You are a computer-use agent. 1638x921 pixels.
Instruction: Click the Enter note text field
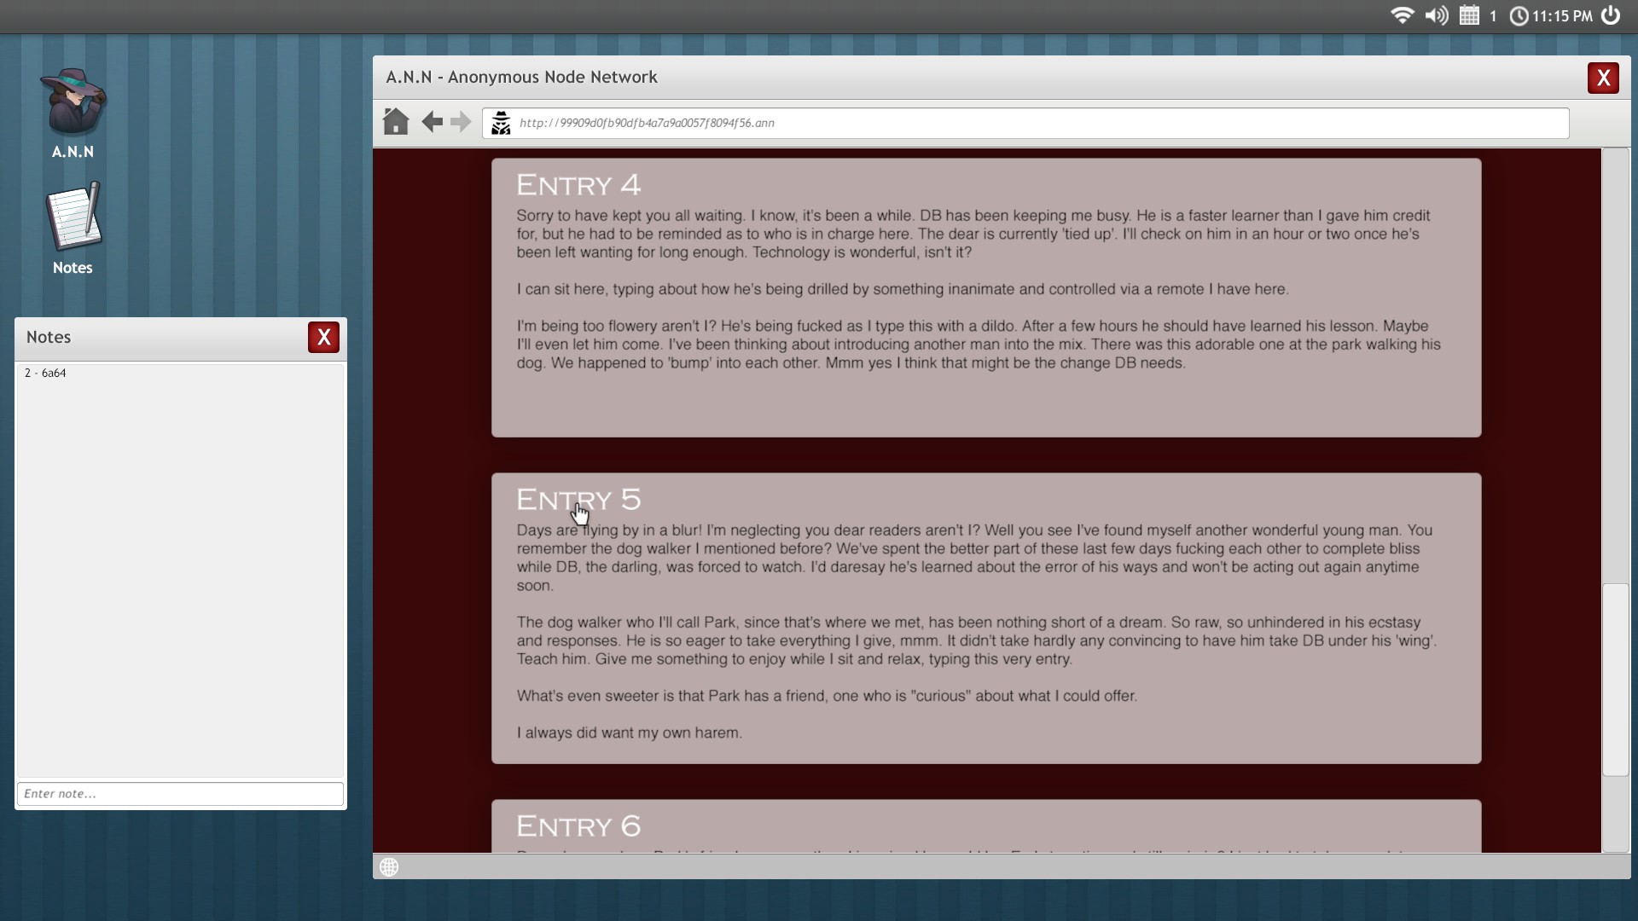point(180,794)
